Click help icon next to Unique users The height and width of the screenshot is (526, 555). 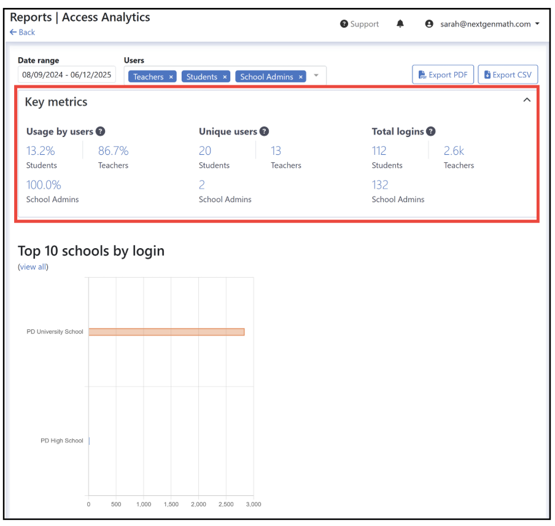[264, 131]
